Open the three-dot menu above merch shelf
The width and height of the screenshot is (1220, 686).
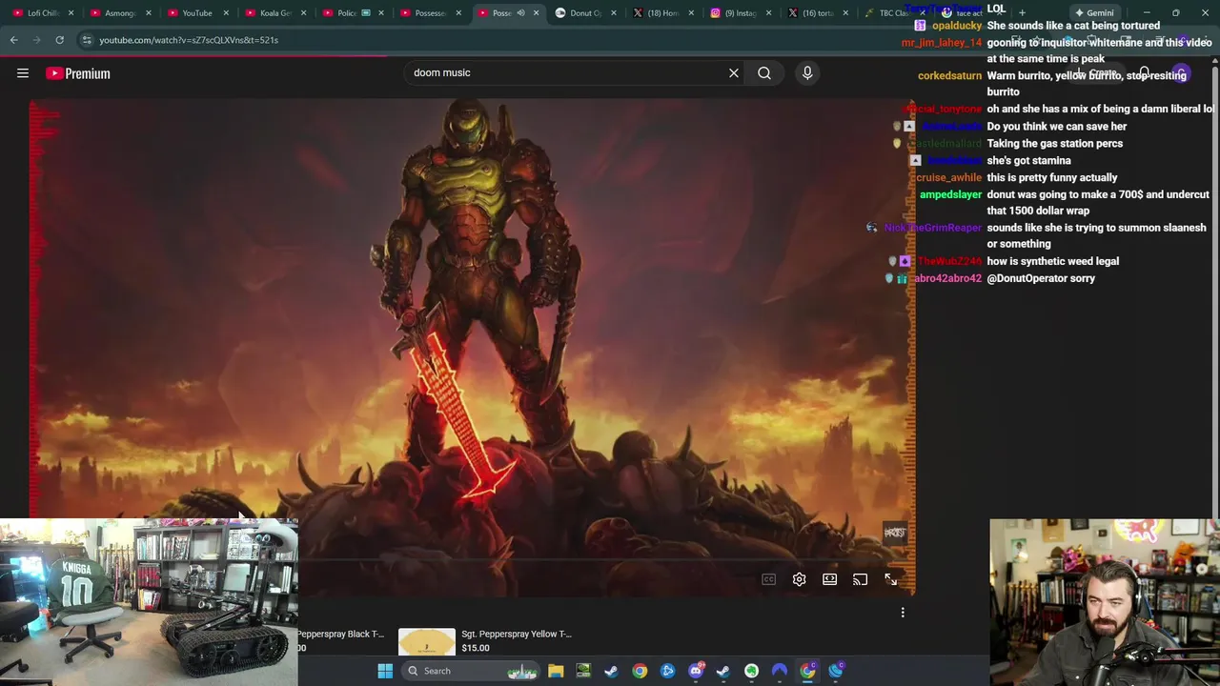(x=903, y=613)
